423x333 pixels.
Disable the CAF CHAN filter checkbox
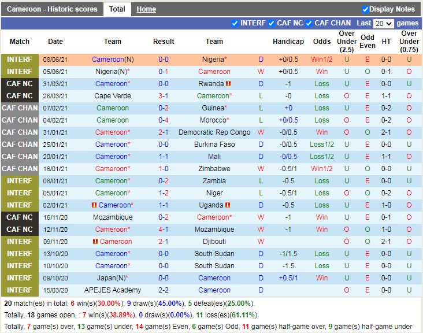[309, 23]
